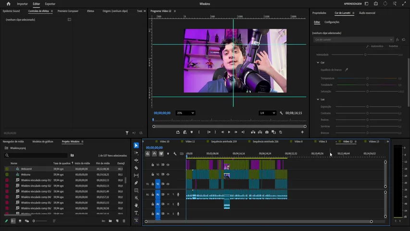This screenshot has width=410, height=231.
Task: Open Projeto: Wisskins panel menu
Action: pos(82,141)
